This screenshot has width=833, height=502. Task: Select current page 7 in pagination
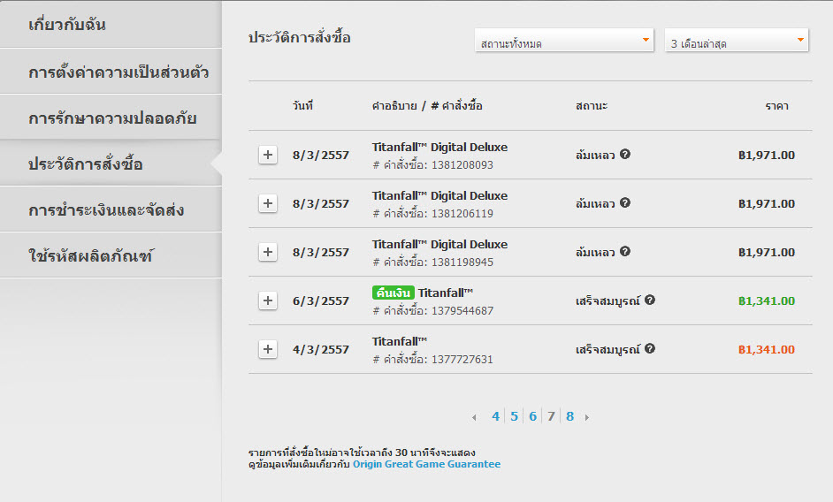[552, 416]
